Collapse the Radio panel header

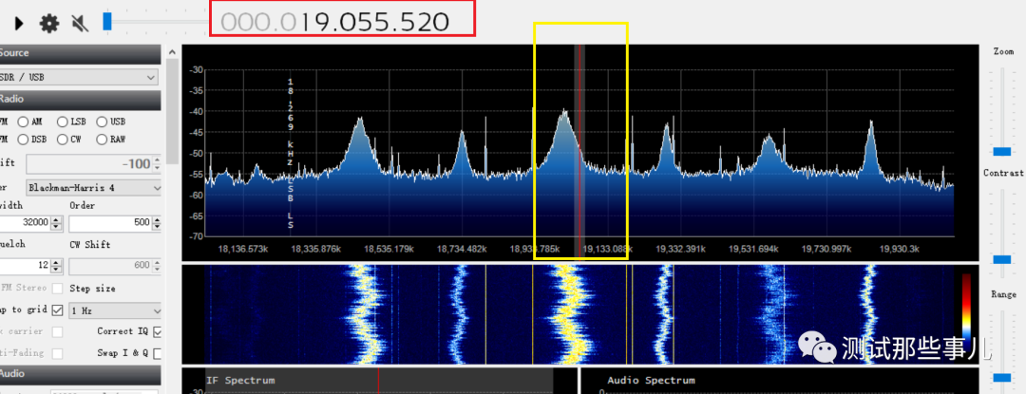80,100
